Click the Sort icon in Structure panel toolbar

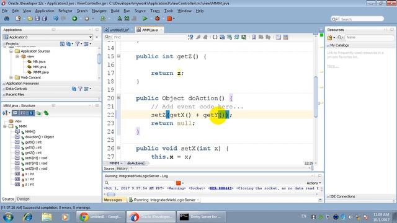[5, 113]
